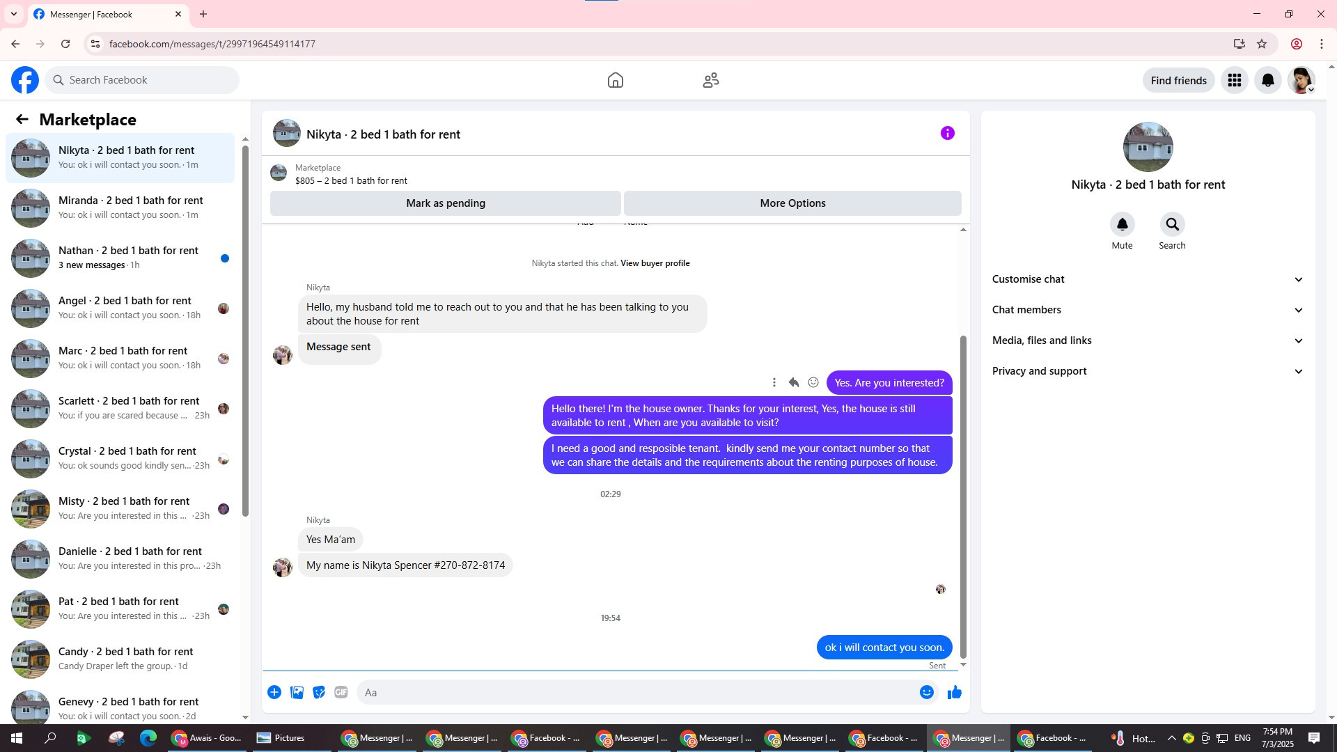1337x752 pixels.
Task: Click View buyer profile link
Action: [x=655, y=263]
